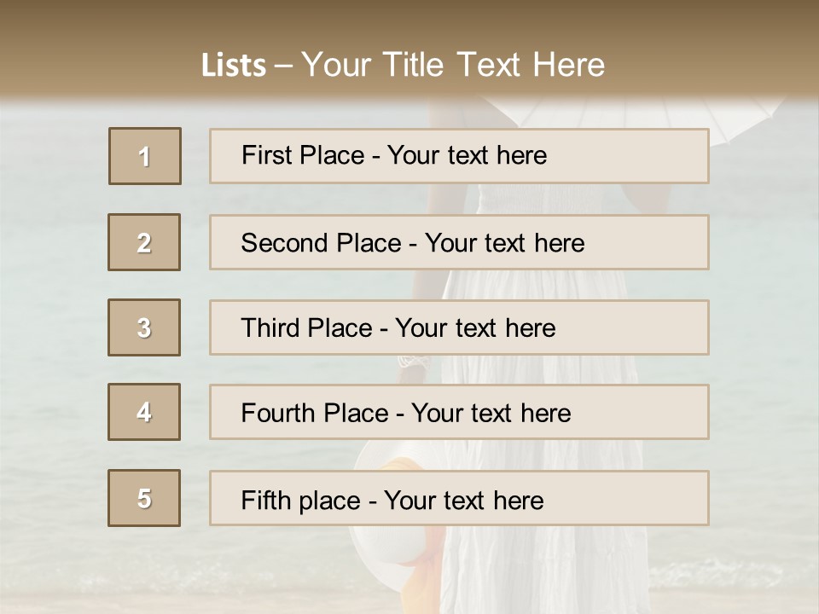Select the number 4 box
This screenshot has width=819, height=614.
[x=144, y=412]
